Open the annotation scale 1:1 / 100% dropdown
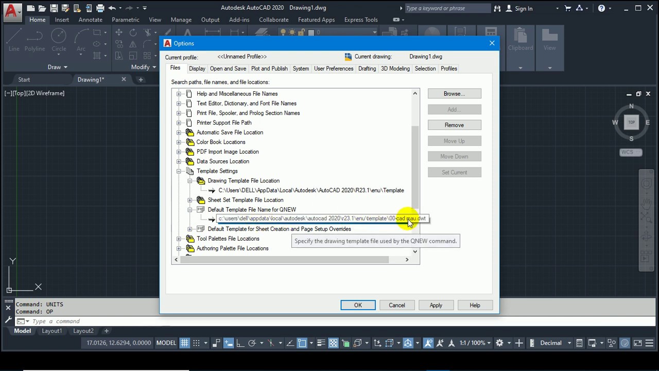The image size is (659, 371). 475,343
